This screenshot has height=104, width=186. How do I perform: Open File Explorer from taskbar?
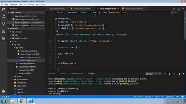tap(13, 101)
